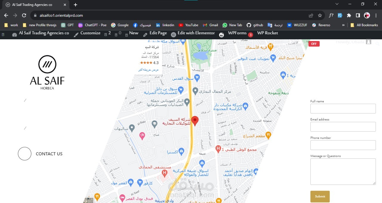Screen dimensions: 382x203
Task: Click the اكسترا store marker
Action: (x=181, y=151)
